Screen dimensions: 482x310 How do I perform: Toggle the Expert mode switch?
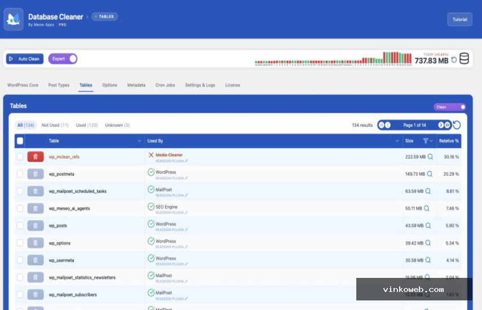pos(63,59)
